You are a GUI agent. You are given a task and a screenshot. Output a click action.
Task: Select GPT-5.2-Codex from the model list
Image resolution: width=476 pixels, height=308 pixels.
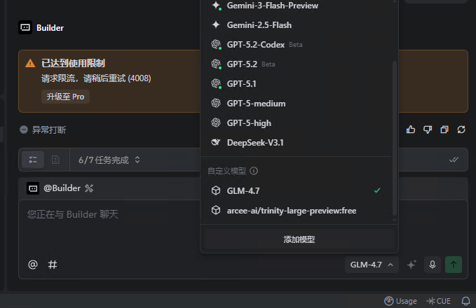coord(255,45)
